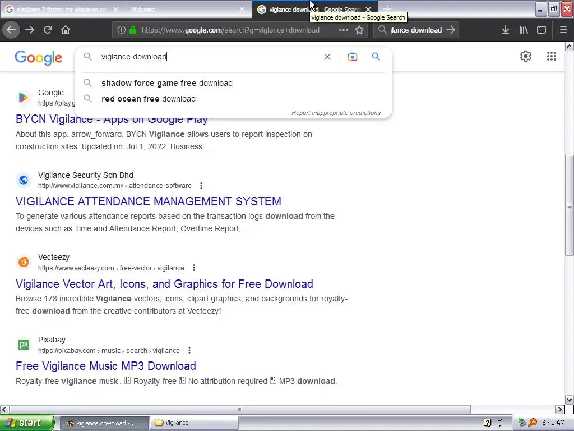Screen dimensions: 574x431
Task: Toggle the browser sidebar
Action: (541, 30)
